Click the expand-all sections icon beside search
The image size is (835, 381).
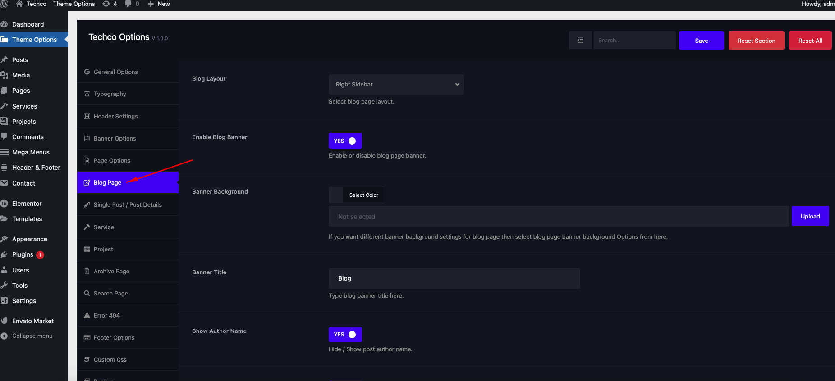click(580, 41)
